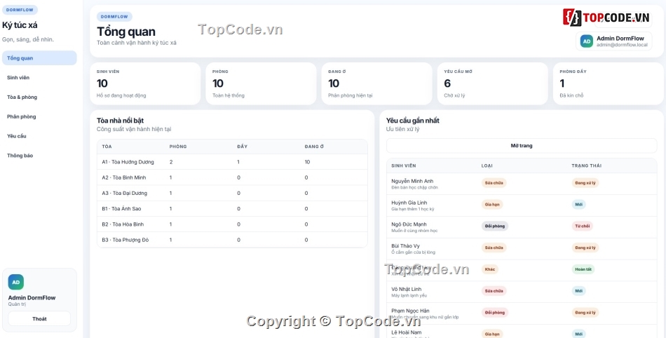Open the Yêu cầu sidebar menu item
The width and height of the screenshot is (666, 338).
click(x=39, y=136)
